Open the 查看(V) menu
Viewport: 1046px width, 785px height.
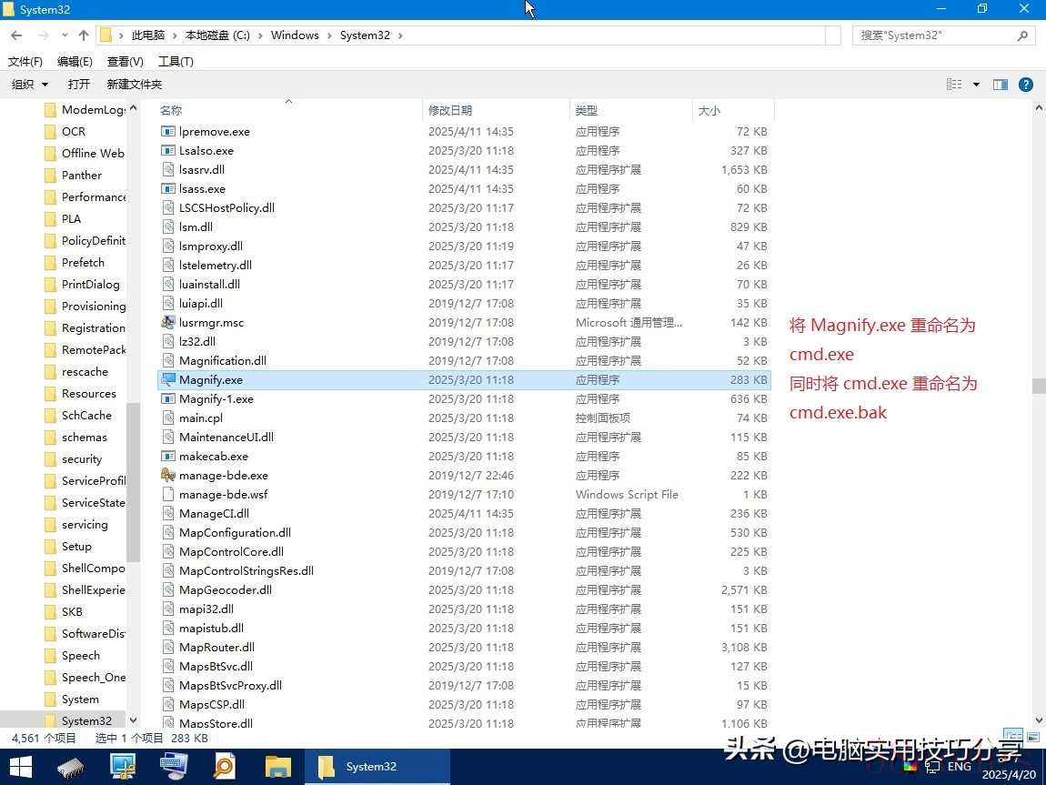[x=126, y=61]
